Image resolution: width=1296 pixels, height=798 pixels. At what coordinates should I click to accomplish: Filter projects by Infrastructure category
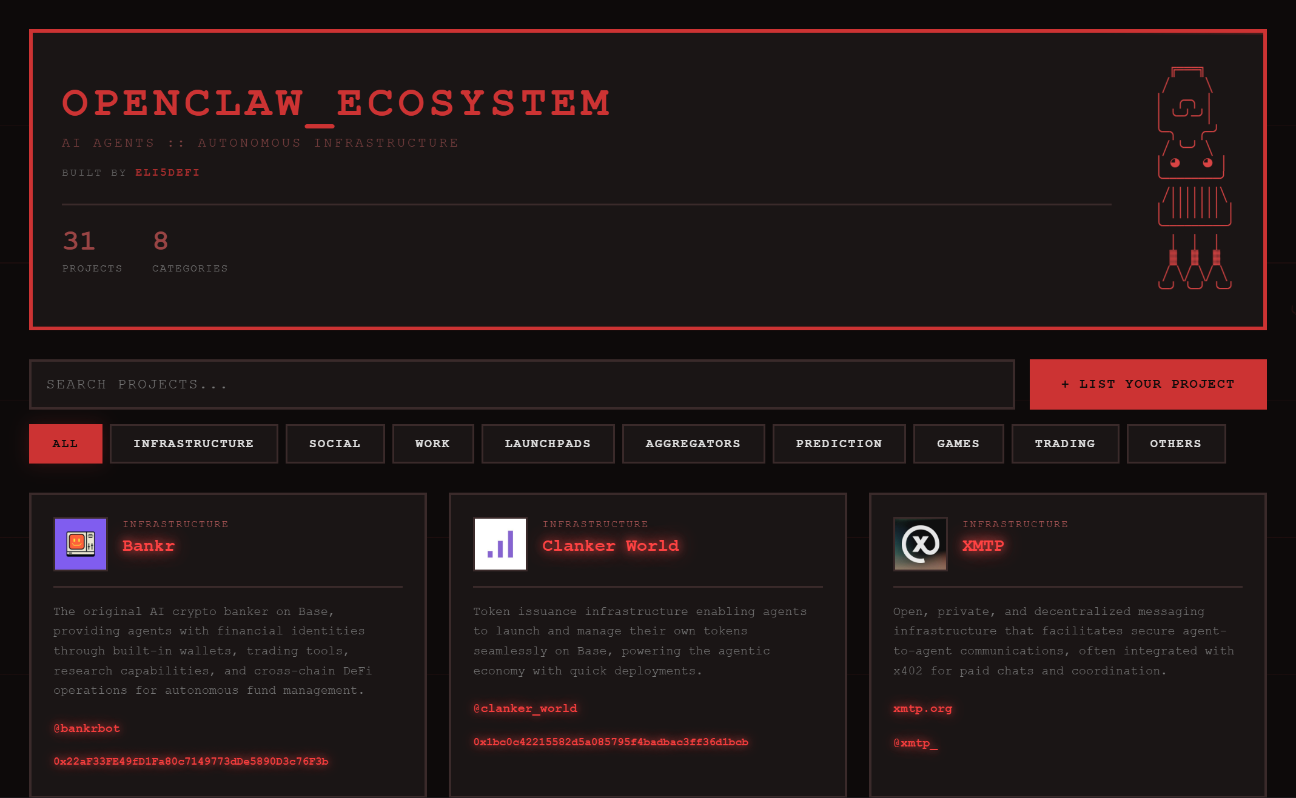(193, 444)
